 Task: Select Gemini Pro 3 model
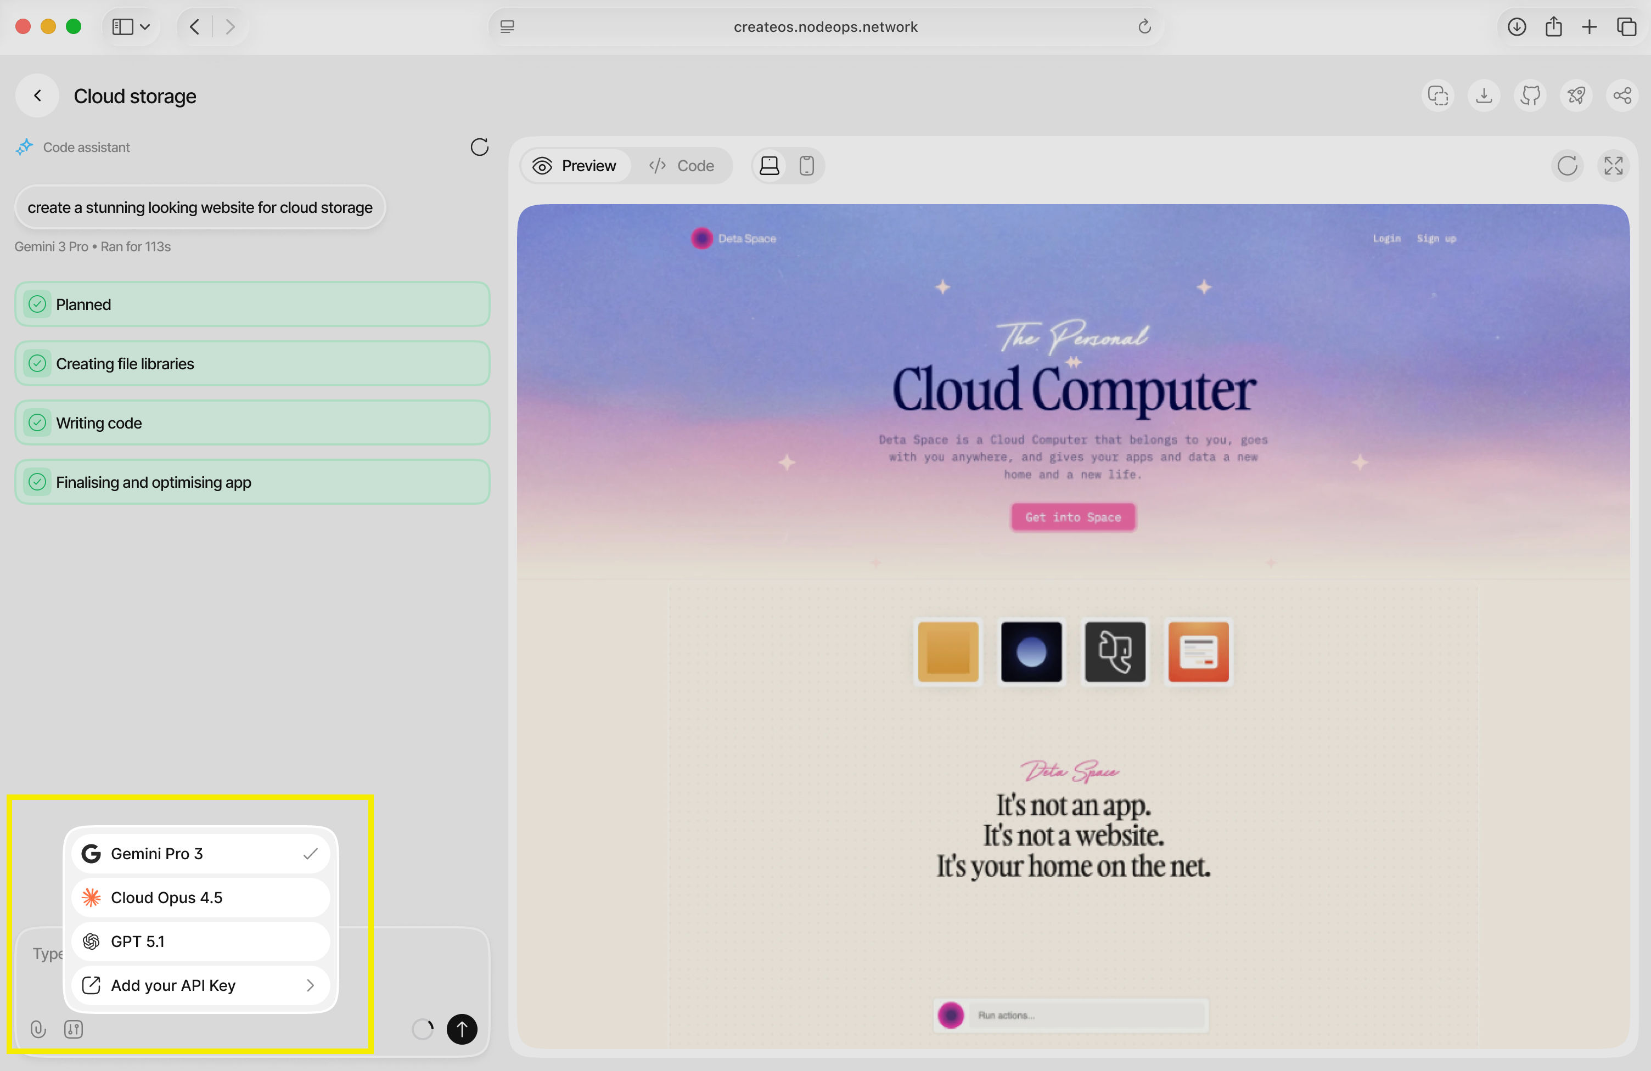200,853
